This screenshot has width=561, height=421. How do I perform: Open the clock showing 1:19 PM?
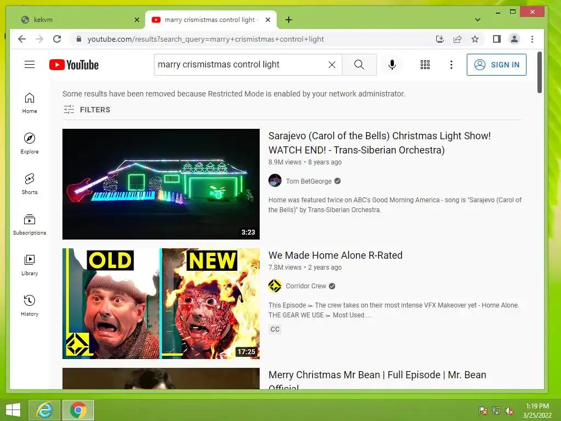pyautogui.click(x=537, y=411)
